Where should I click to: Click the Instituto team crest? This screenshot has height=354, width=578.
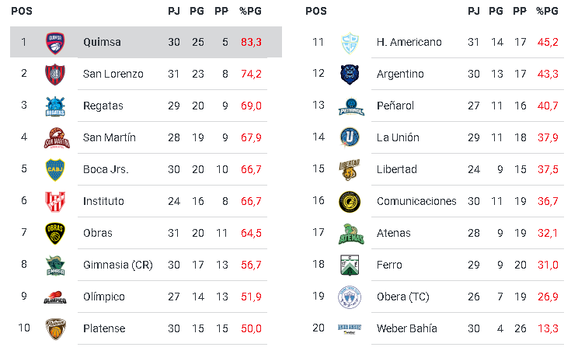pyautogui.click(x=55, y=201)
